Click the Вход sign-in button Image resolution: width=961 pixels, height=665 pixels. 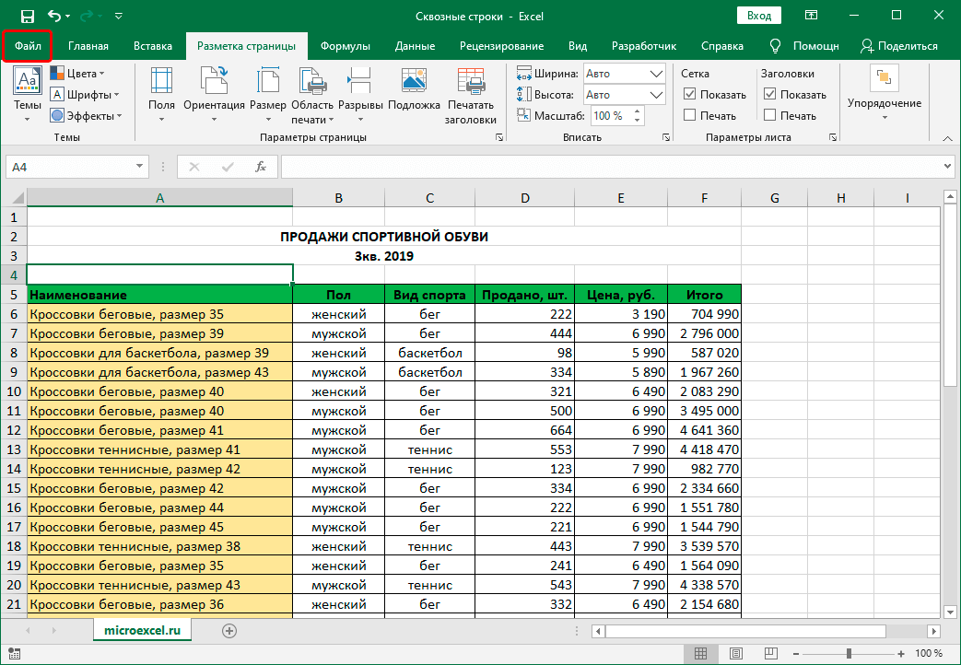point(759,16)
